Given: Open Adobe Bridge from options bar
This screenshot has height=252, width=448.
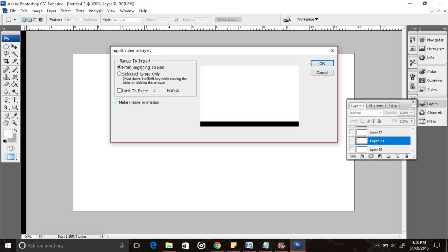Looking at the screenshot, I should pos(287,19).
